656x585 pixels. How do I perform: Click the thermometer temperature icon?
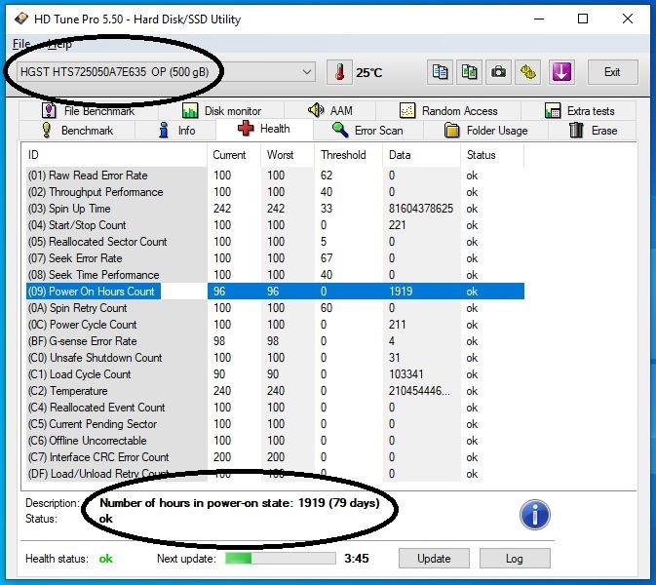[x=339, y=72]
